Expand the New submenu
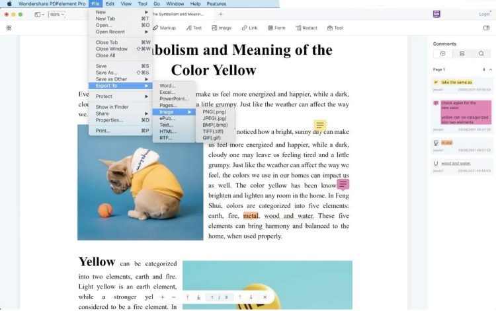 (120, 12)
